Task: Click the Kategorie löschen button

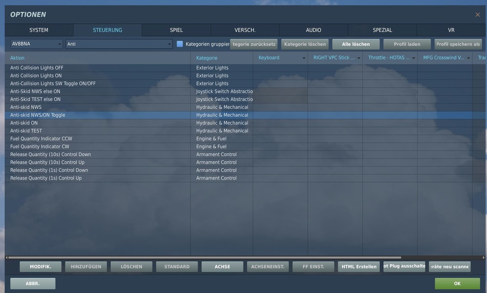Action: pos(305,44)
